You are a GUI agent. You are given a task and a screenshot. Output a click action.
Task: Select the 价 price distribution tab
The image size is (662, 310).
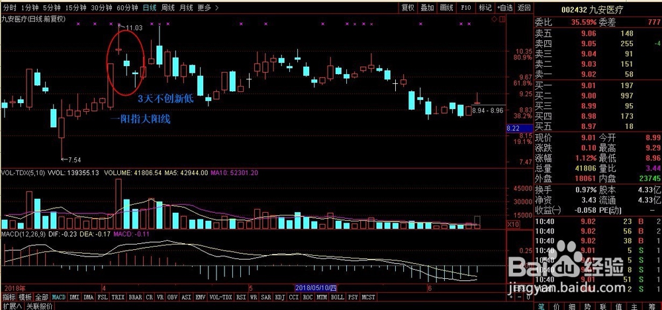click(556, 307)
